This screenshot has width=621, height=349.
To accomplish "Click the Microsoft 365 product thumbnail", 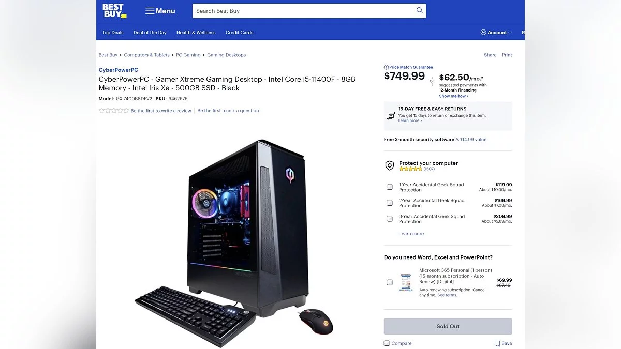I will (x=405, y=283).
